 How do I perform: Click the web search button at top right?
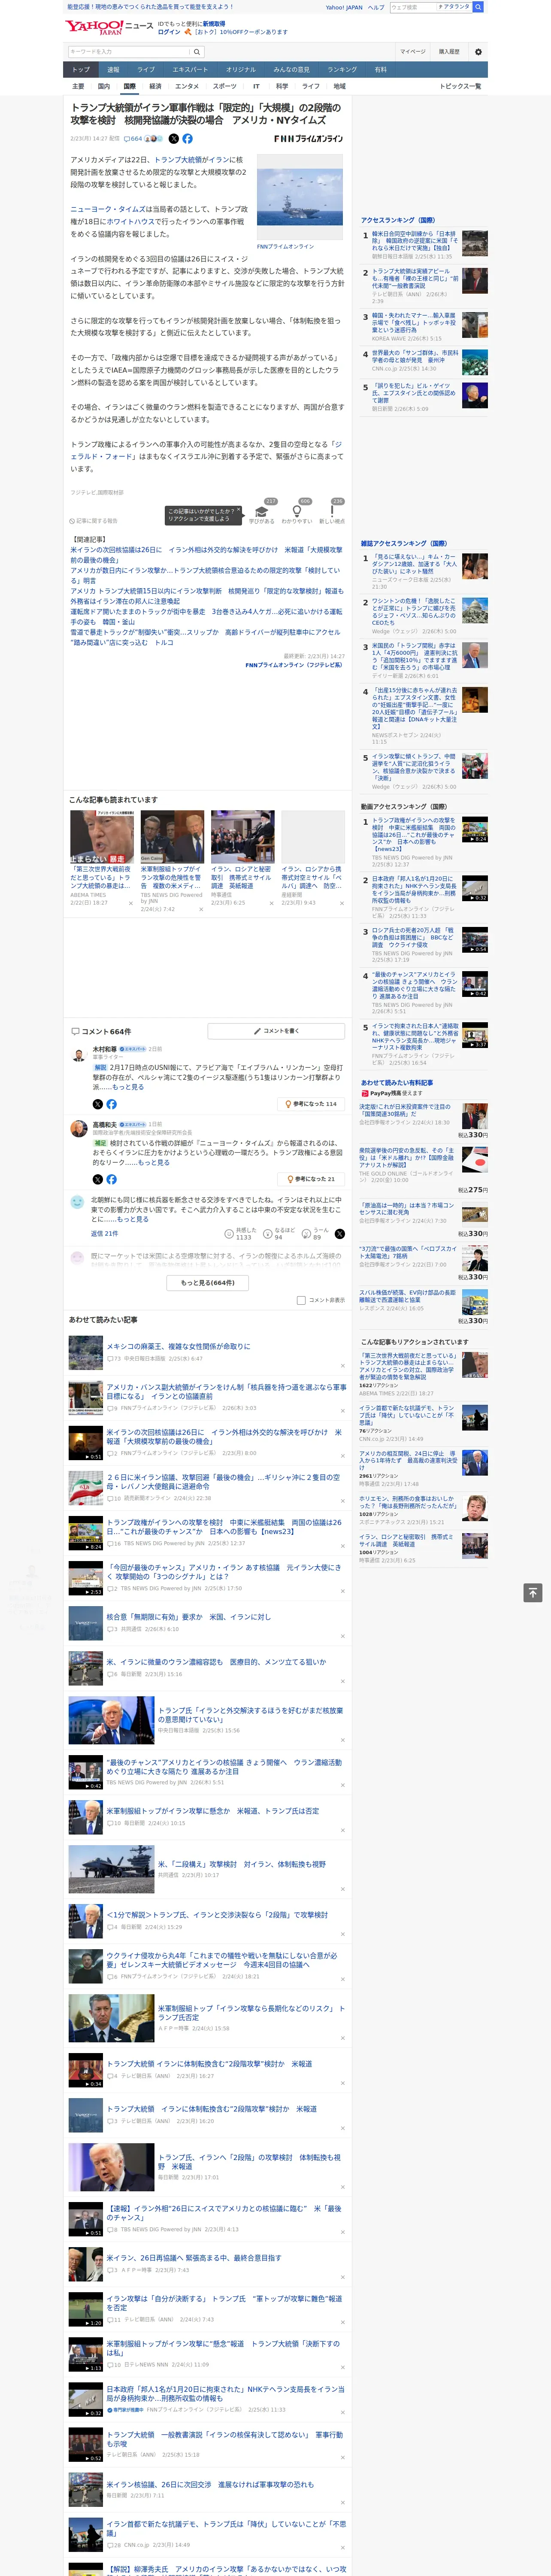tap(478, 7)
